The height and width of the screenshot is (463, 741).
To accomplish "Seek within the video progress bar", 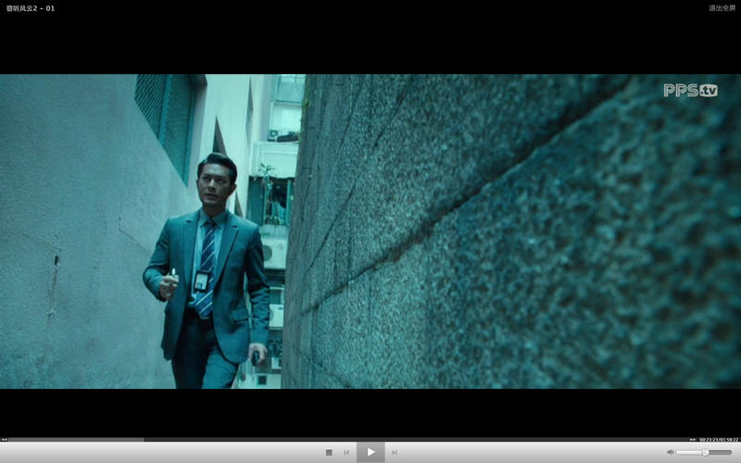I will [x=349, y=439].
